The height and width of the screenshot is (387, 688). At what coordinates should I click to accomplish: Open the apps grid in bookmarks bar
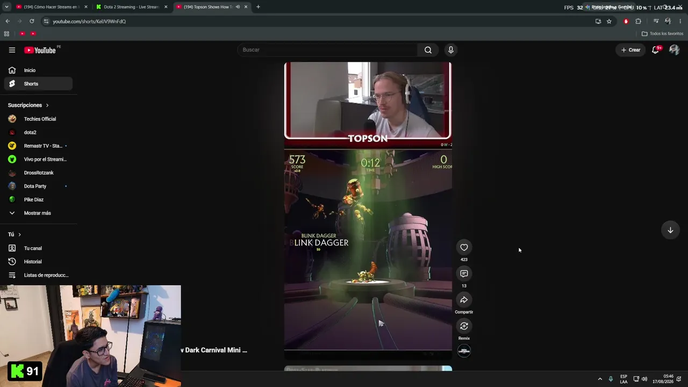[x=6, y=34]
